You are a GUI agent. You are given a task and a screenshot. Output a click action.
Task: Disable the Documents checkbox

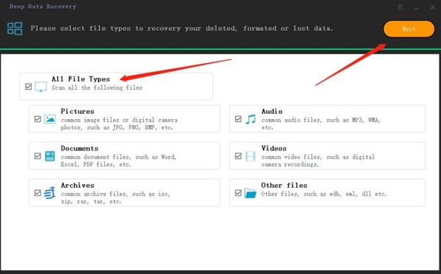[37, 156]
